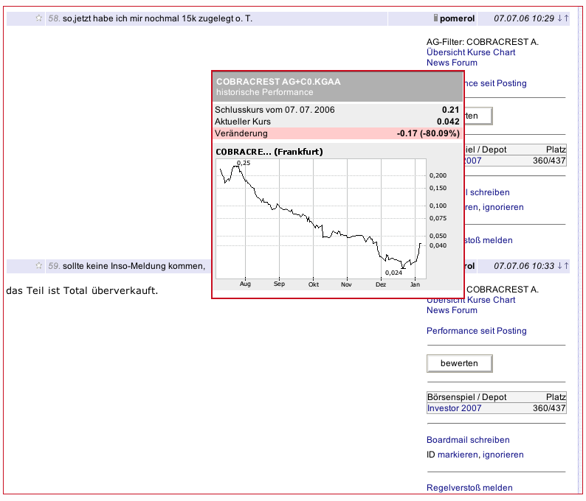Open username pomerol in post 58

click(457, 18)
